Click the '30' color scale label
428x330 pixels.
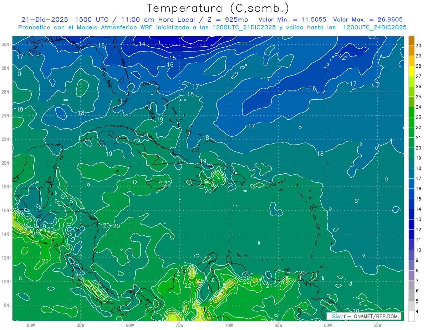click(418, 45)
